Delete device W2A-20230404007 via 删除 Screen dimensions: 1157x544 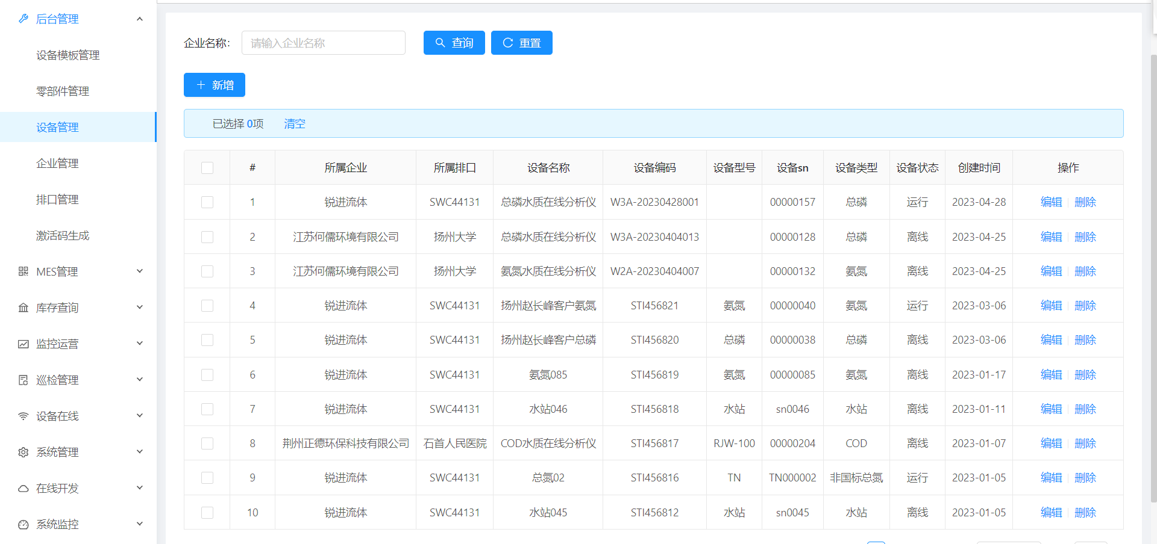point(1085,271)
